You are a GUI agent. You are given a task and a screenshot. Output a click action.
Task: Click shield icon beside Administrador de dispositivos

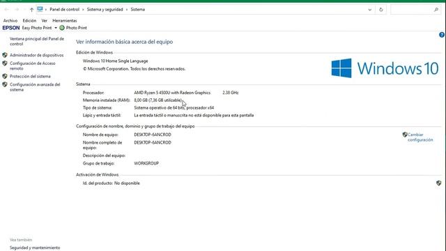point(5,55)
